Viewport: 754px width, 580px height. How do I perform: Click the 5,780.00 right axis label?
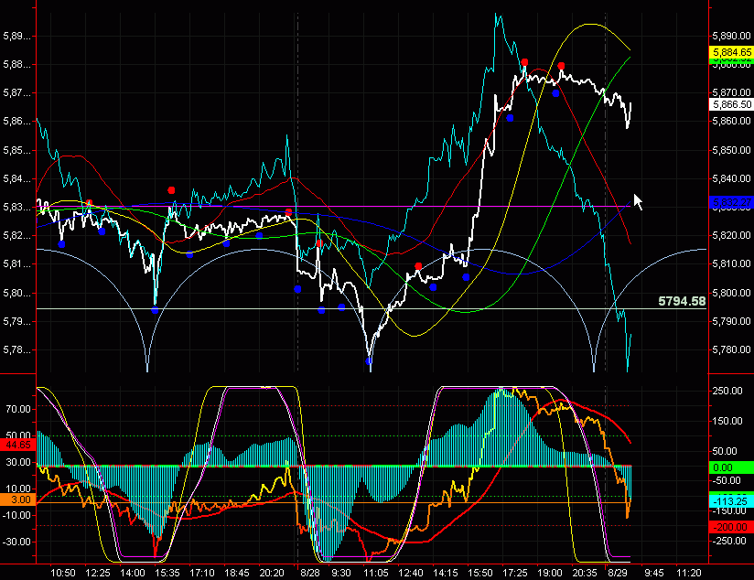tap(731, 349)
